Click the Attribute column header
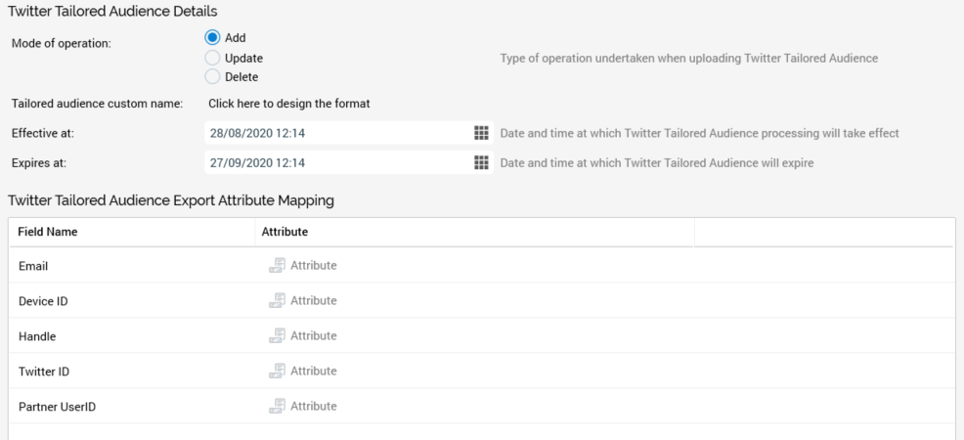 tap(285, 232)
